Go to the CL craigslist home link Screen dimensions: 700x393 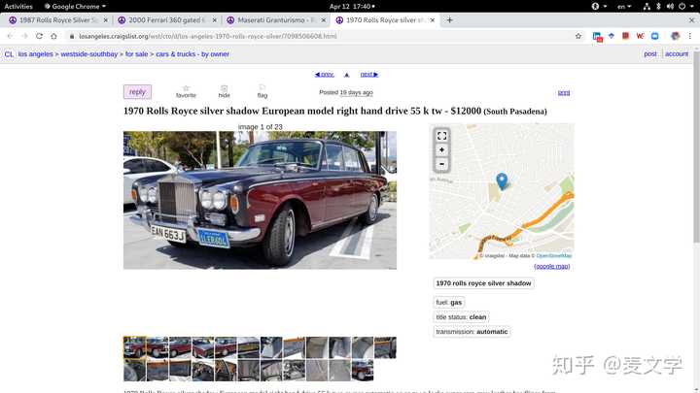[9, 54]
